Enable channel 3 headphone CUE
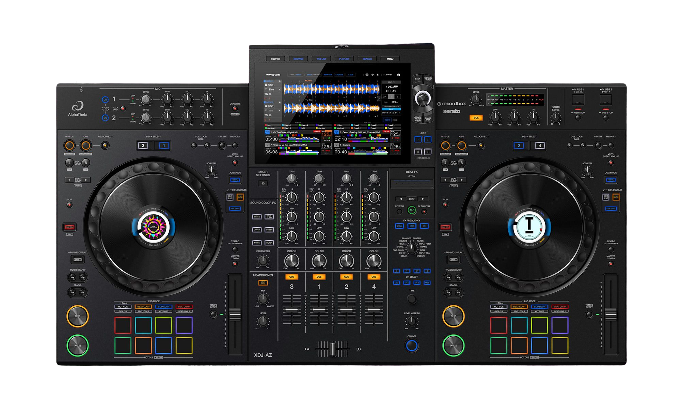681x411 pixels. coord(291,277)
